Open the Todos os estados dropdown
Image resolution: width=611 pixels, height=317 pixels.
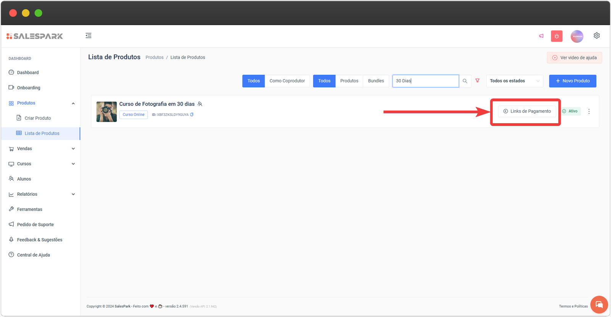(x=514, y=81)
